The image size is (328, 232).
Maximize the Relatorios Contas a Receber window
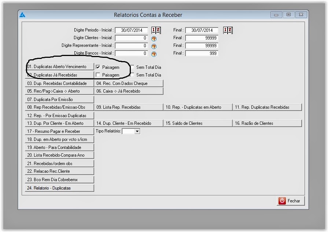pos(288,15)
